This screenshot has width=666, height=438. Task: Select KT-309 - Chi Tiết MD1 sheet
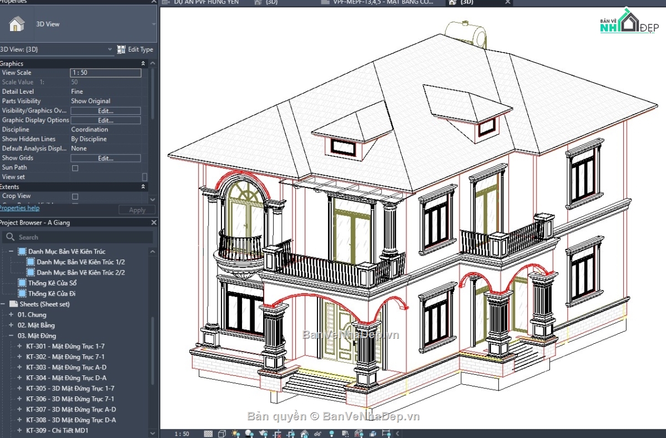57,430
